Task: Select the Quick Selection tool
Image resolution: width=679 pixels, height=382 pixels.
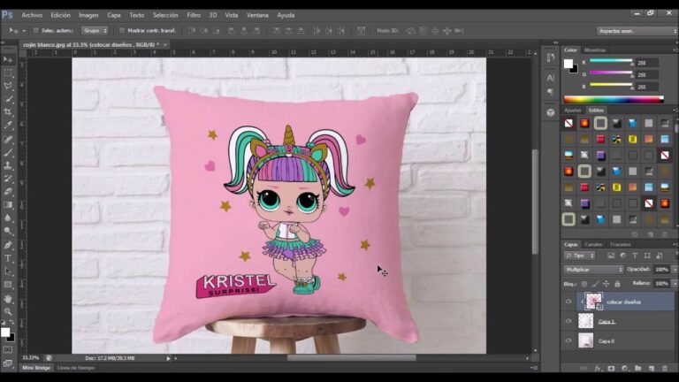Action: tap(8, 99)
